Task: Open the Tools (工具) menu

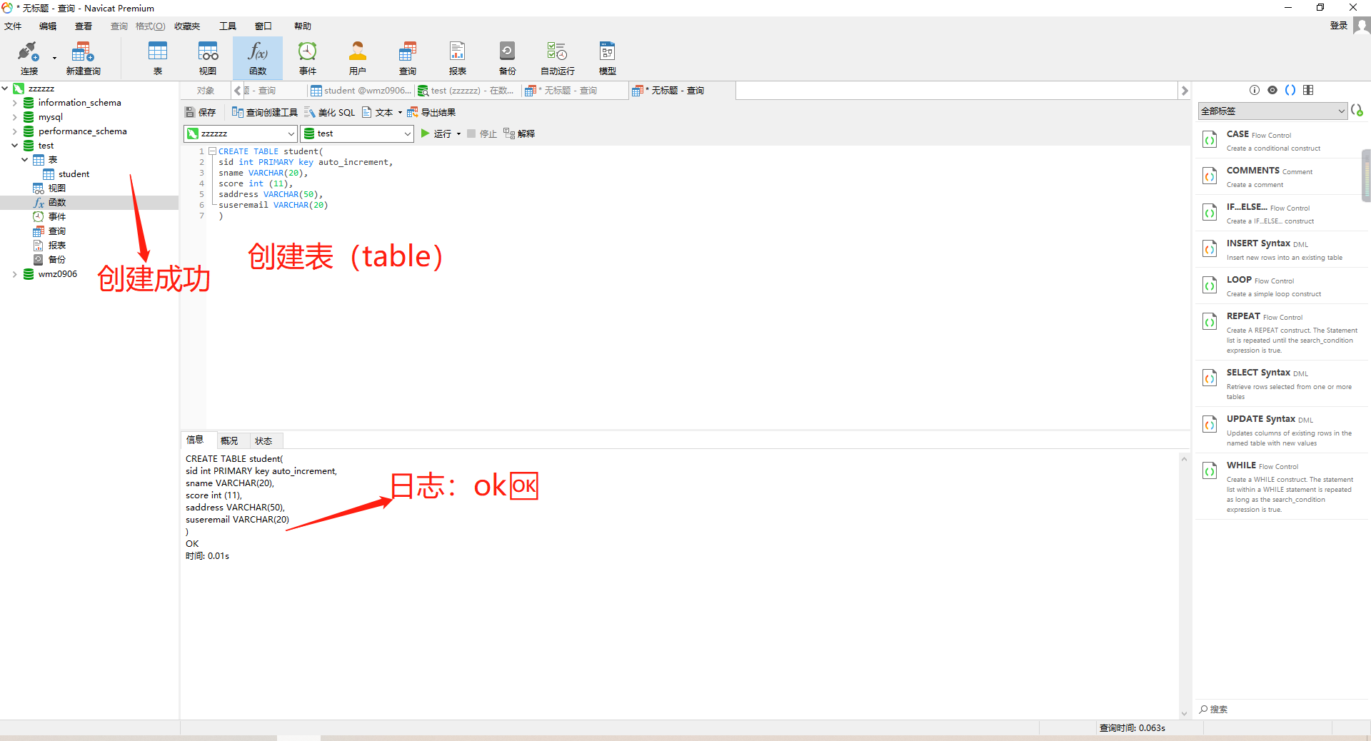Action: pyautogui.click(x=228, y=26)
